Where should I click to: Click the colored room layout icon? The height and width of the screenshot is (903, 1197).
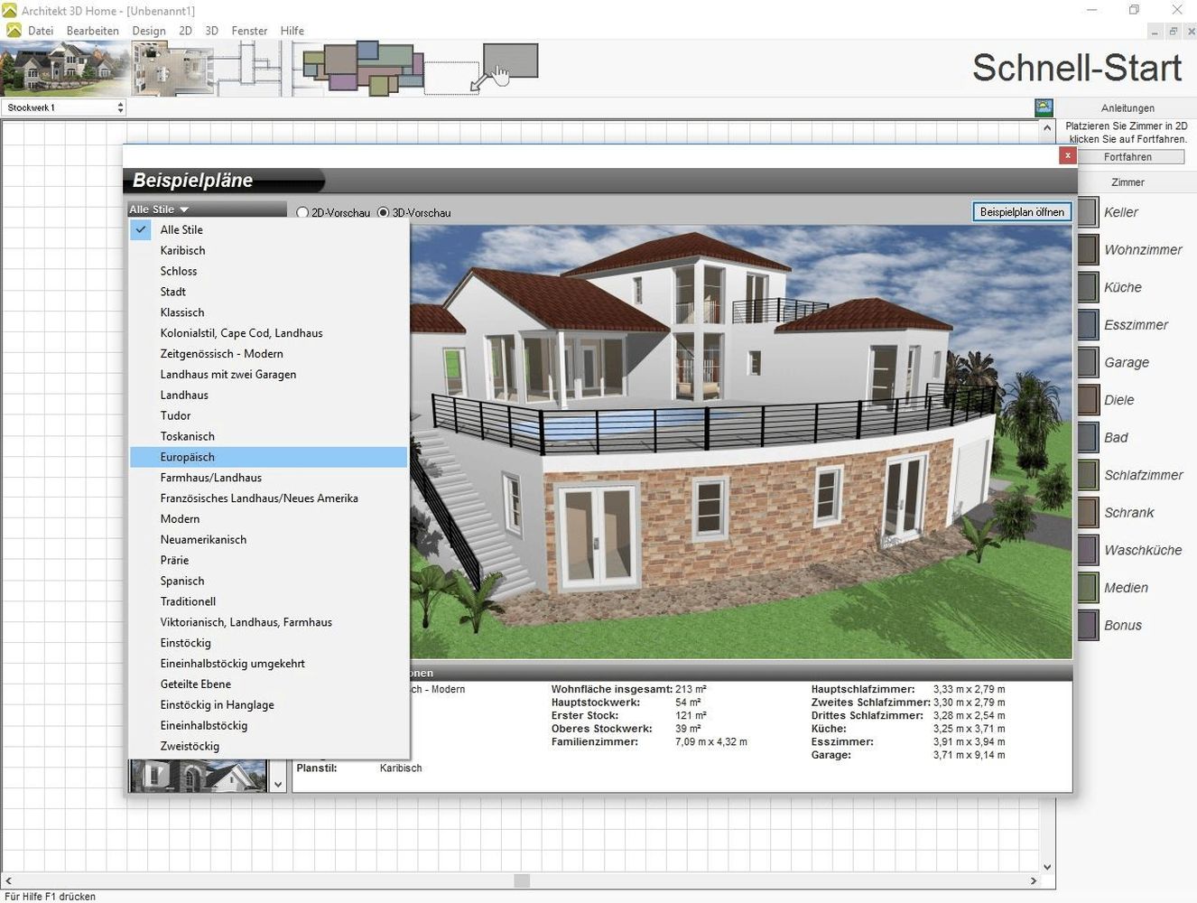(363, 68)
